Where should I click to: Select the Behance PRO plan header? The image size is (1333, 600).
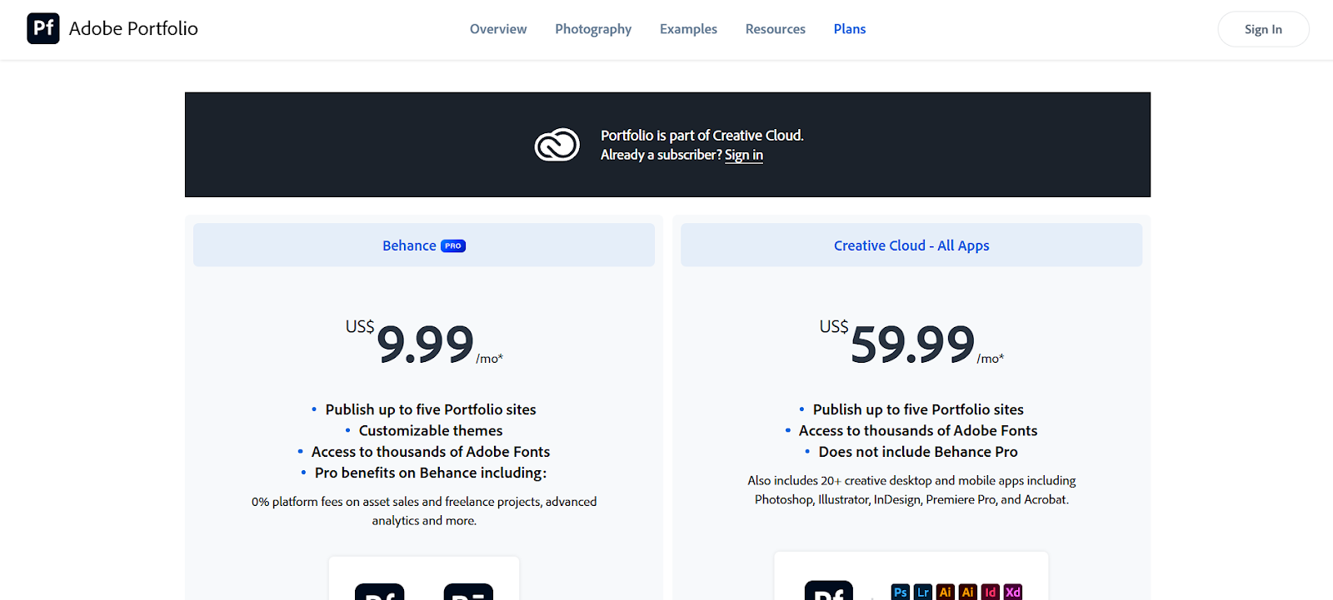(x=424, y=245)
